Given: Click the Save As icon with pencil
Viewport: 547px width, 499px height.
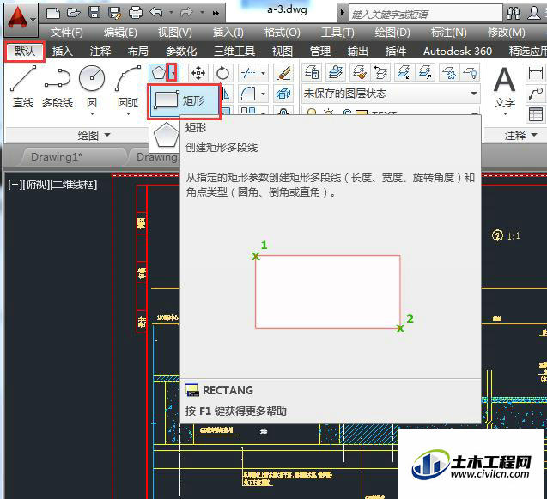Looking at the screenshot, I should 114,13.
